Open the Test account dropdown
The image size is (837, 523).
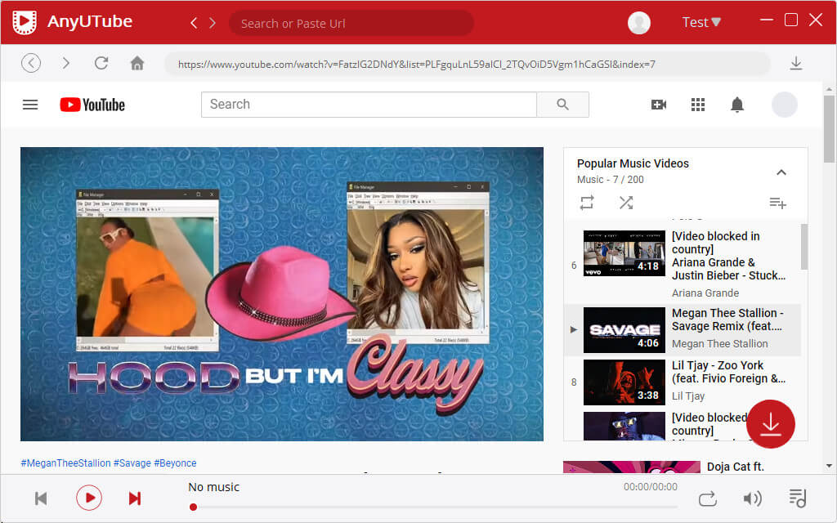[700, 22]
